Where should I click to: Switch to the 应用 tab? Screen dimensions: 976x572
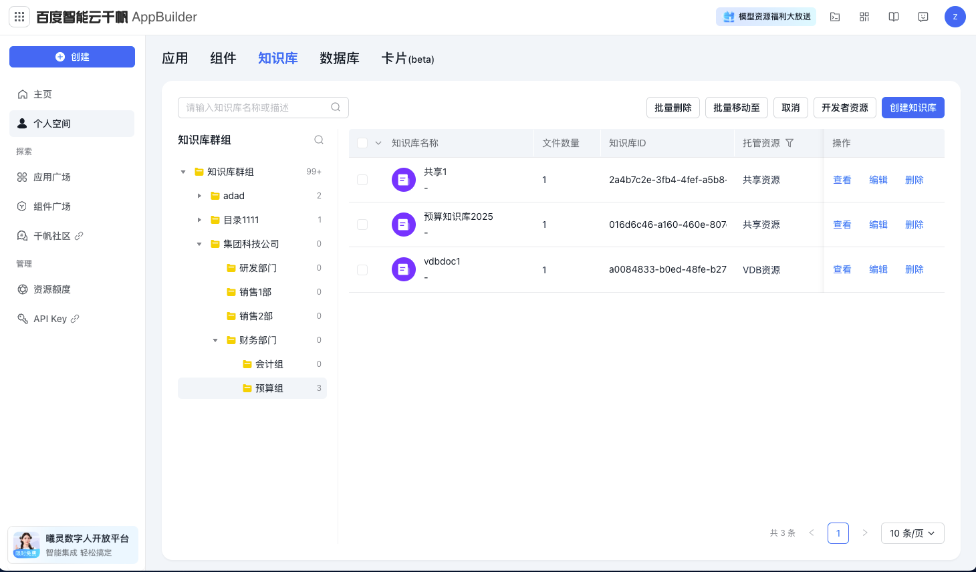click(175, 58)
